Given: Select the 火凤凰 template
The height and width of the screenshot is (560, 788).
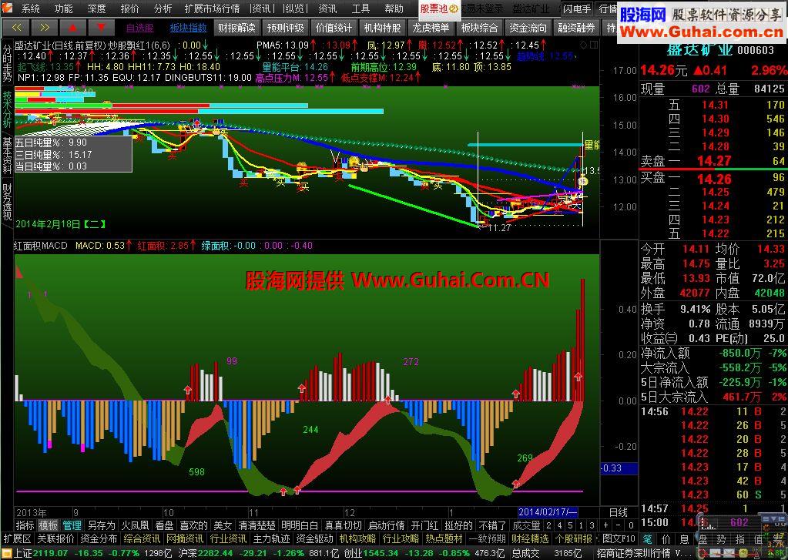Looking at the screenshot, I should (136, 526).
